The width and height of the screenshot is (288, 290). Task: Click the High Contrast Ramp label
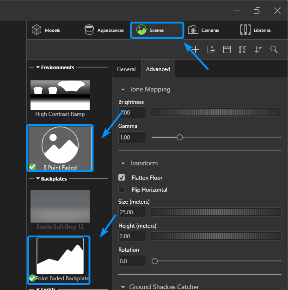(x=60, y=114)
